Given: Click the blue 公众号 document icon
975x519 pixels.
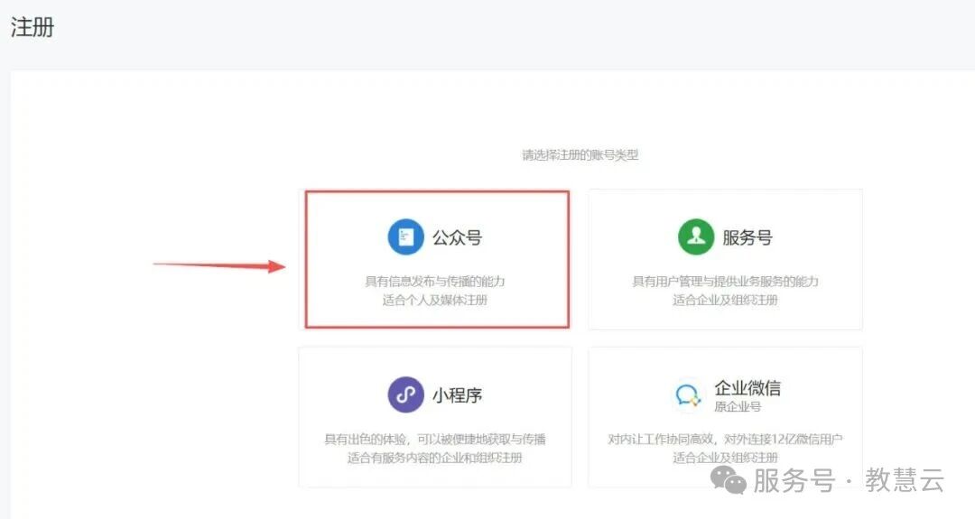Looking at the screenshot, I should pyautogui.click(x=405, y=236).
